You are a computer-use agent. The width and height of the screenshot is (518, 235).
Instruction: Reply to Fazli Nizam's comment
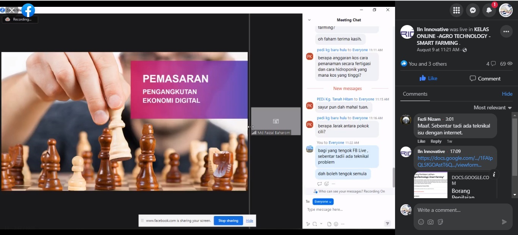coord(436,141)
